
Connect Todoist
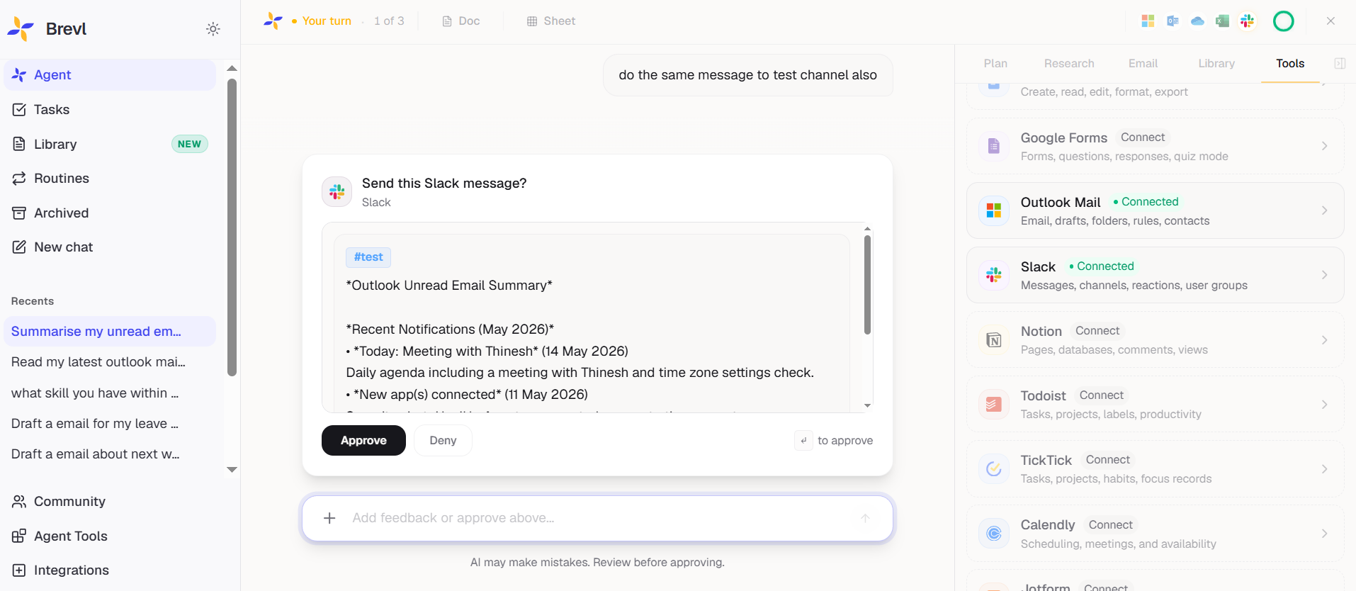[1101, 395]
